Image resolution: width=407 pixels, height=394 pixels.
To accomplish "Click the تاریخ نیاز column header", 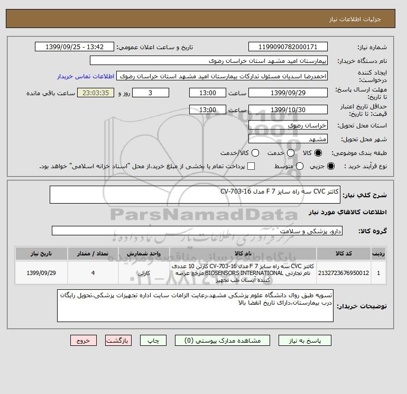I will pyautogui.click(x=41, y=253).
